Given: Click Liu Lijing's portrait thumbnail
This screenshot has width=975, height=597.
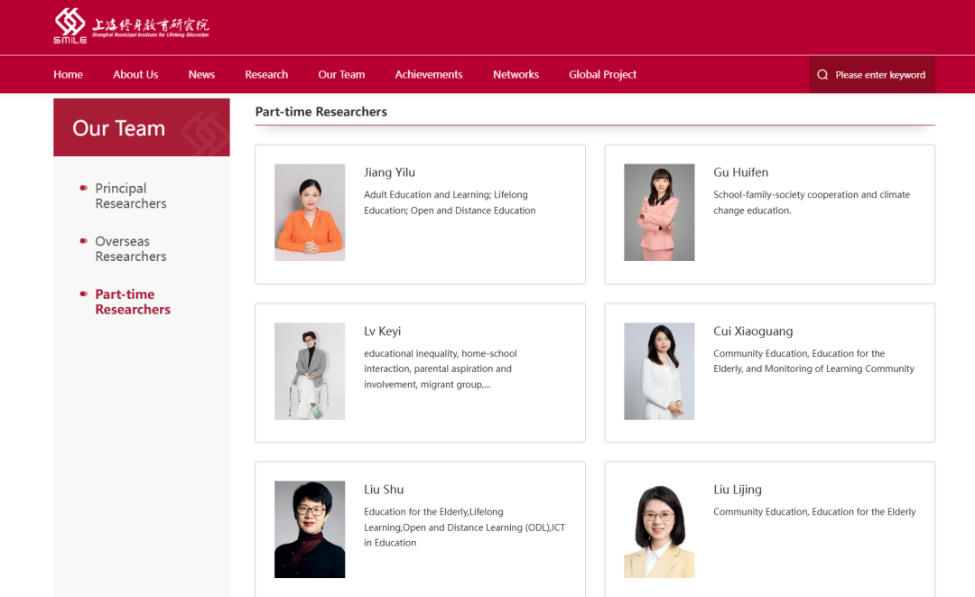Looking at the screenshot, I should coord(659,529).
